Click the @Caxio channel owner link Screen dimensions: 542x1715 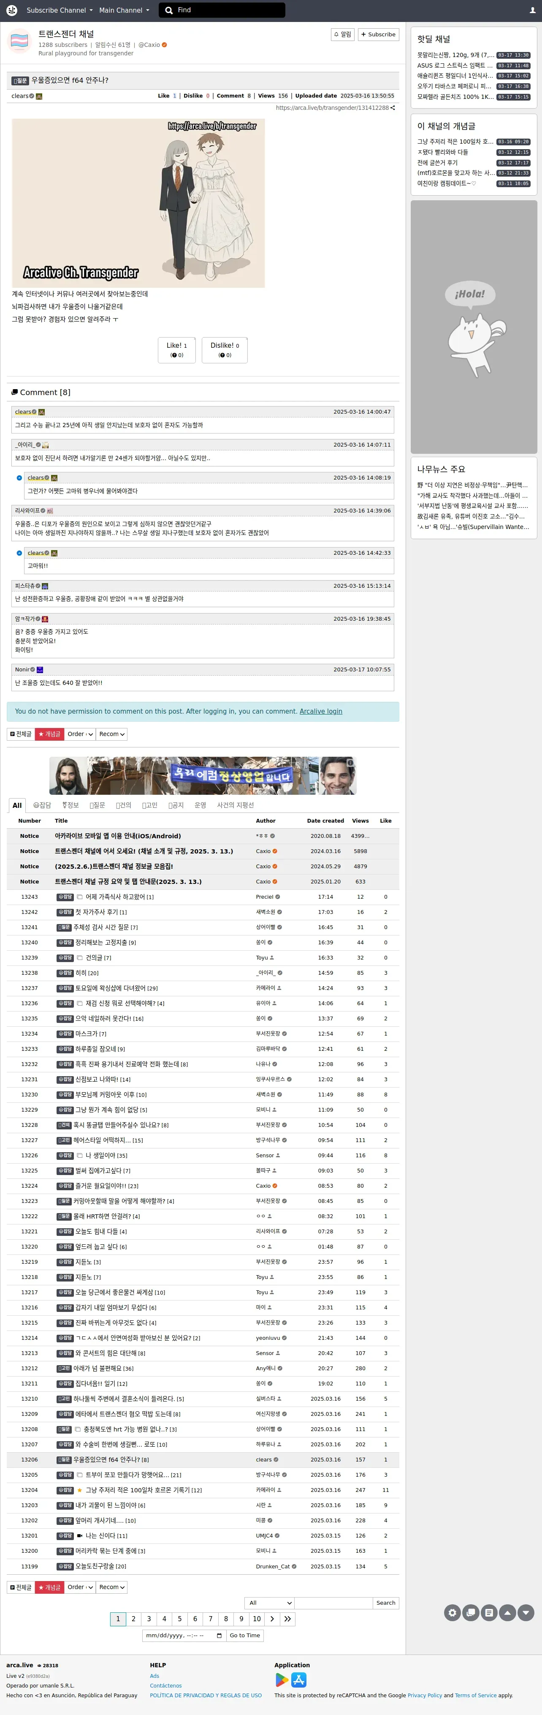tap(149, 45)
